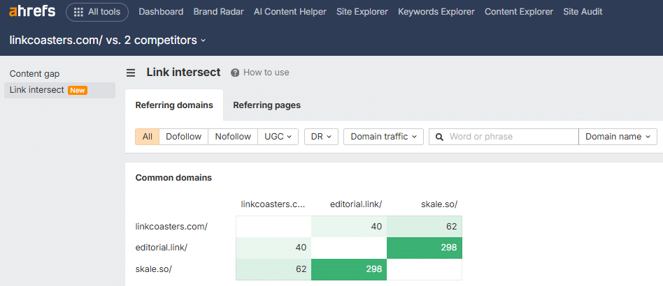The height and width of the screenshot is (286, 663).
Task: Expand the UGC dropdown
Action: 278,137
